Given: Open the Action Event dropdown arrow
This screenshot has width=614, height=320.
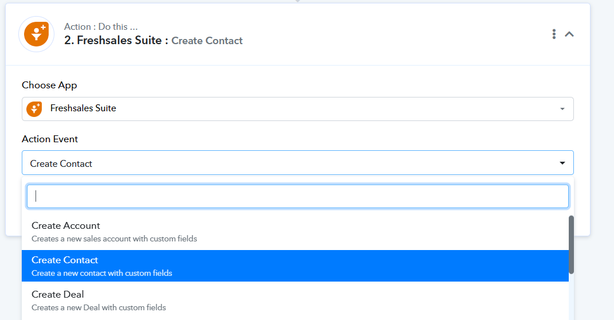Looking at the screenshot, I should [x=562, y=163].
